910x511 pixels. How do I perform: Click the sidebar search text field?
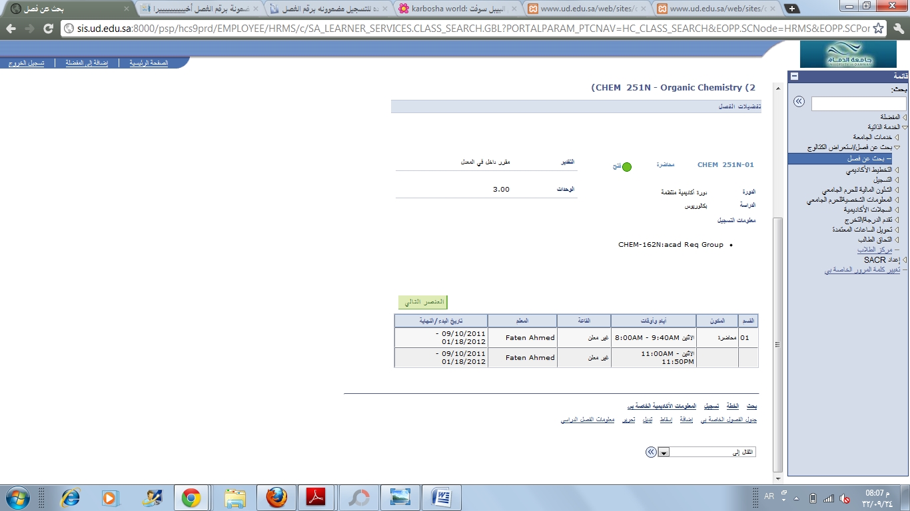(859, 104)
